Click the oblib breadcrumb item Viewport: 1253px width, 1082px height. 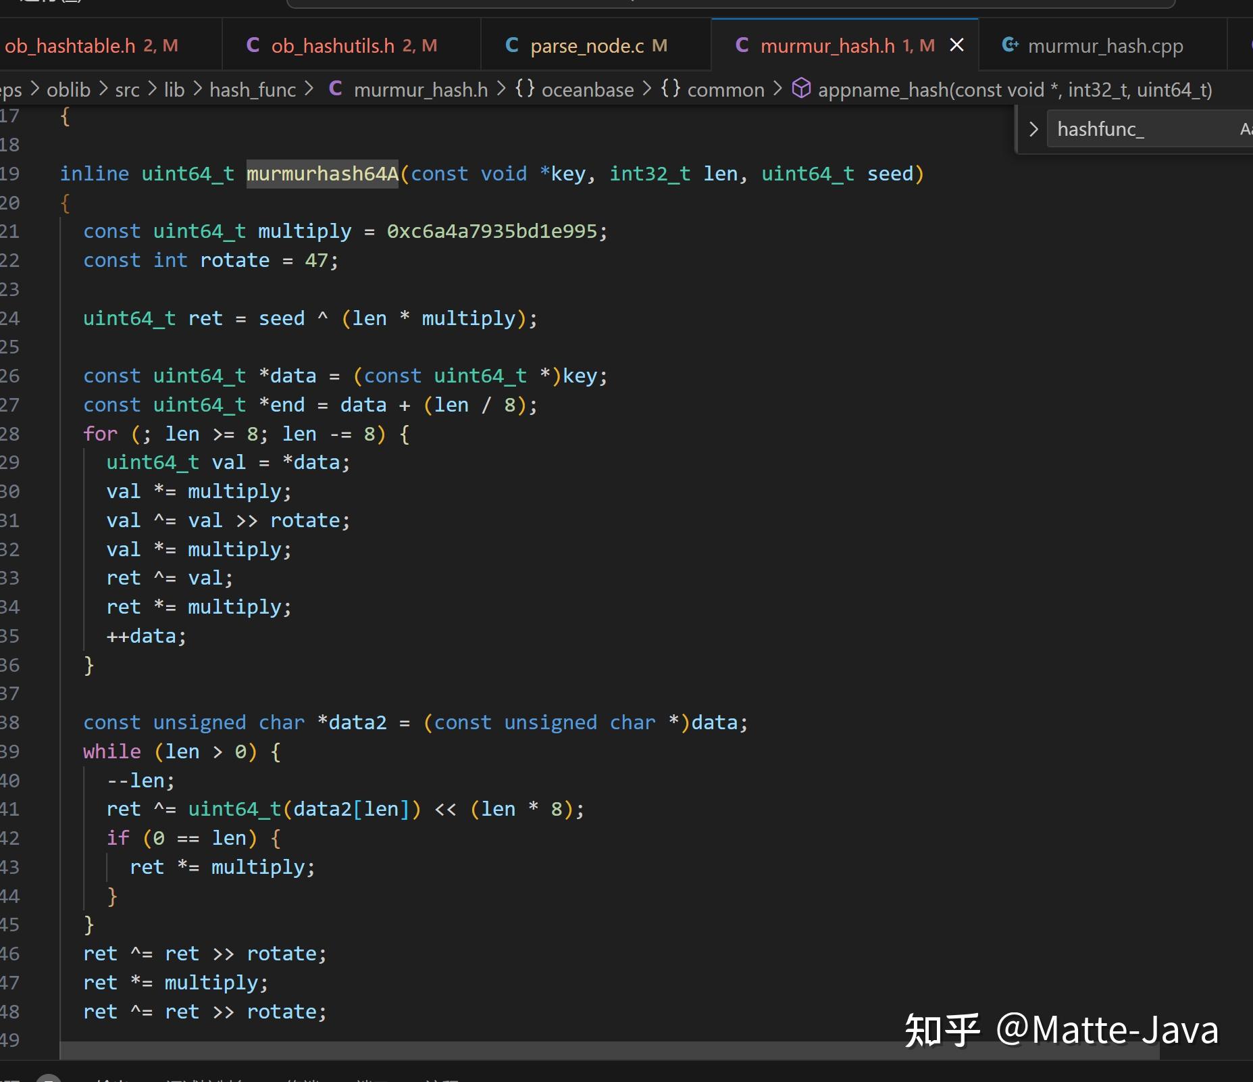(68, 89)
